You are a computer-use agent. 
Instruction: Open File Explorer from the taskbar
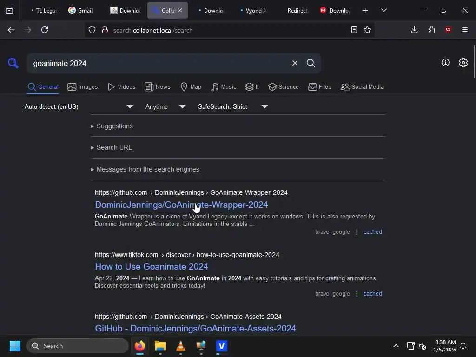pyautogui.click(x=160, y=346)
